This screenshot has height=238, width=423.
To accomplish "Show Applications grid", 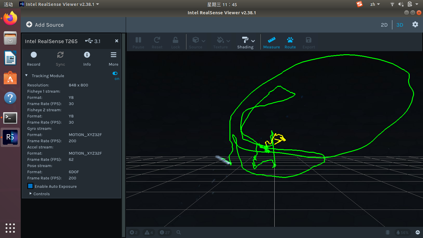I will click(x=10, y=228).
